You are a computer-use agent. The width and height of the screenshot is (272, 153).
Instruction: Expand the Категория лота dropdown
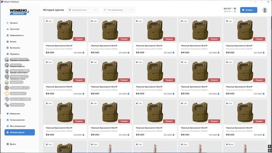[x=83, y=10]
